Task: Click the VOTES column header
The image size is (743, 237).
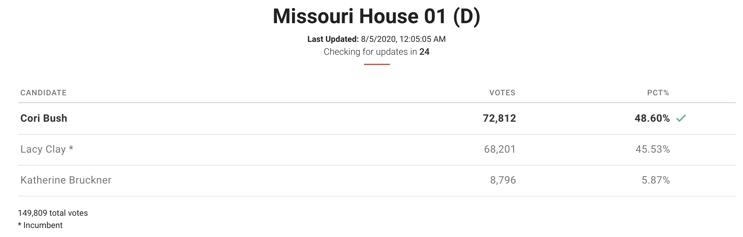Action: click(502, 93)
